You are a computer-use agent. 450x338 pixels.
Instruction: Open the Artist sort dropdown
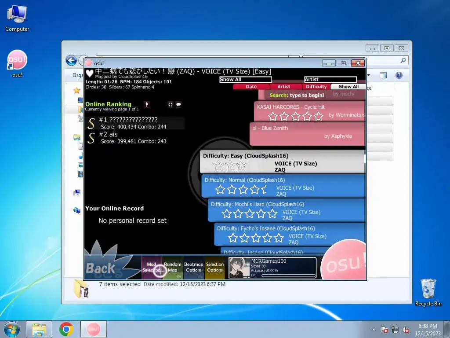[330, 79]
